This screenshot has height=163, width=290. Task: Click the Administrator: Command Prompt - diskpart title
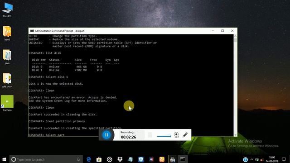pos(59,31)
